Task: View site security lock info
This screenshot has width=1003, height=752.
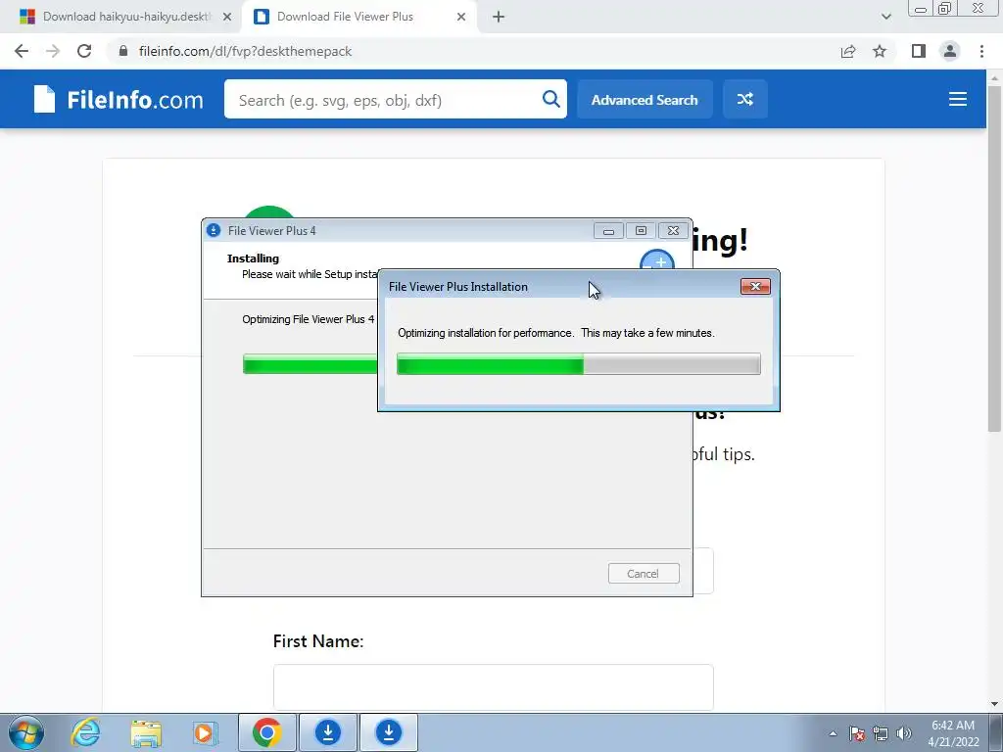Action: click(123, 51)
